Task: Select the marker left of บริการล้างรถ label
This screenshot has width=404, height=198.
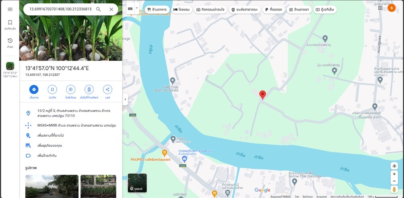Action: click(173, 140)
